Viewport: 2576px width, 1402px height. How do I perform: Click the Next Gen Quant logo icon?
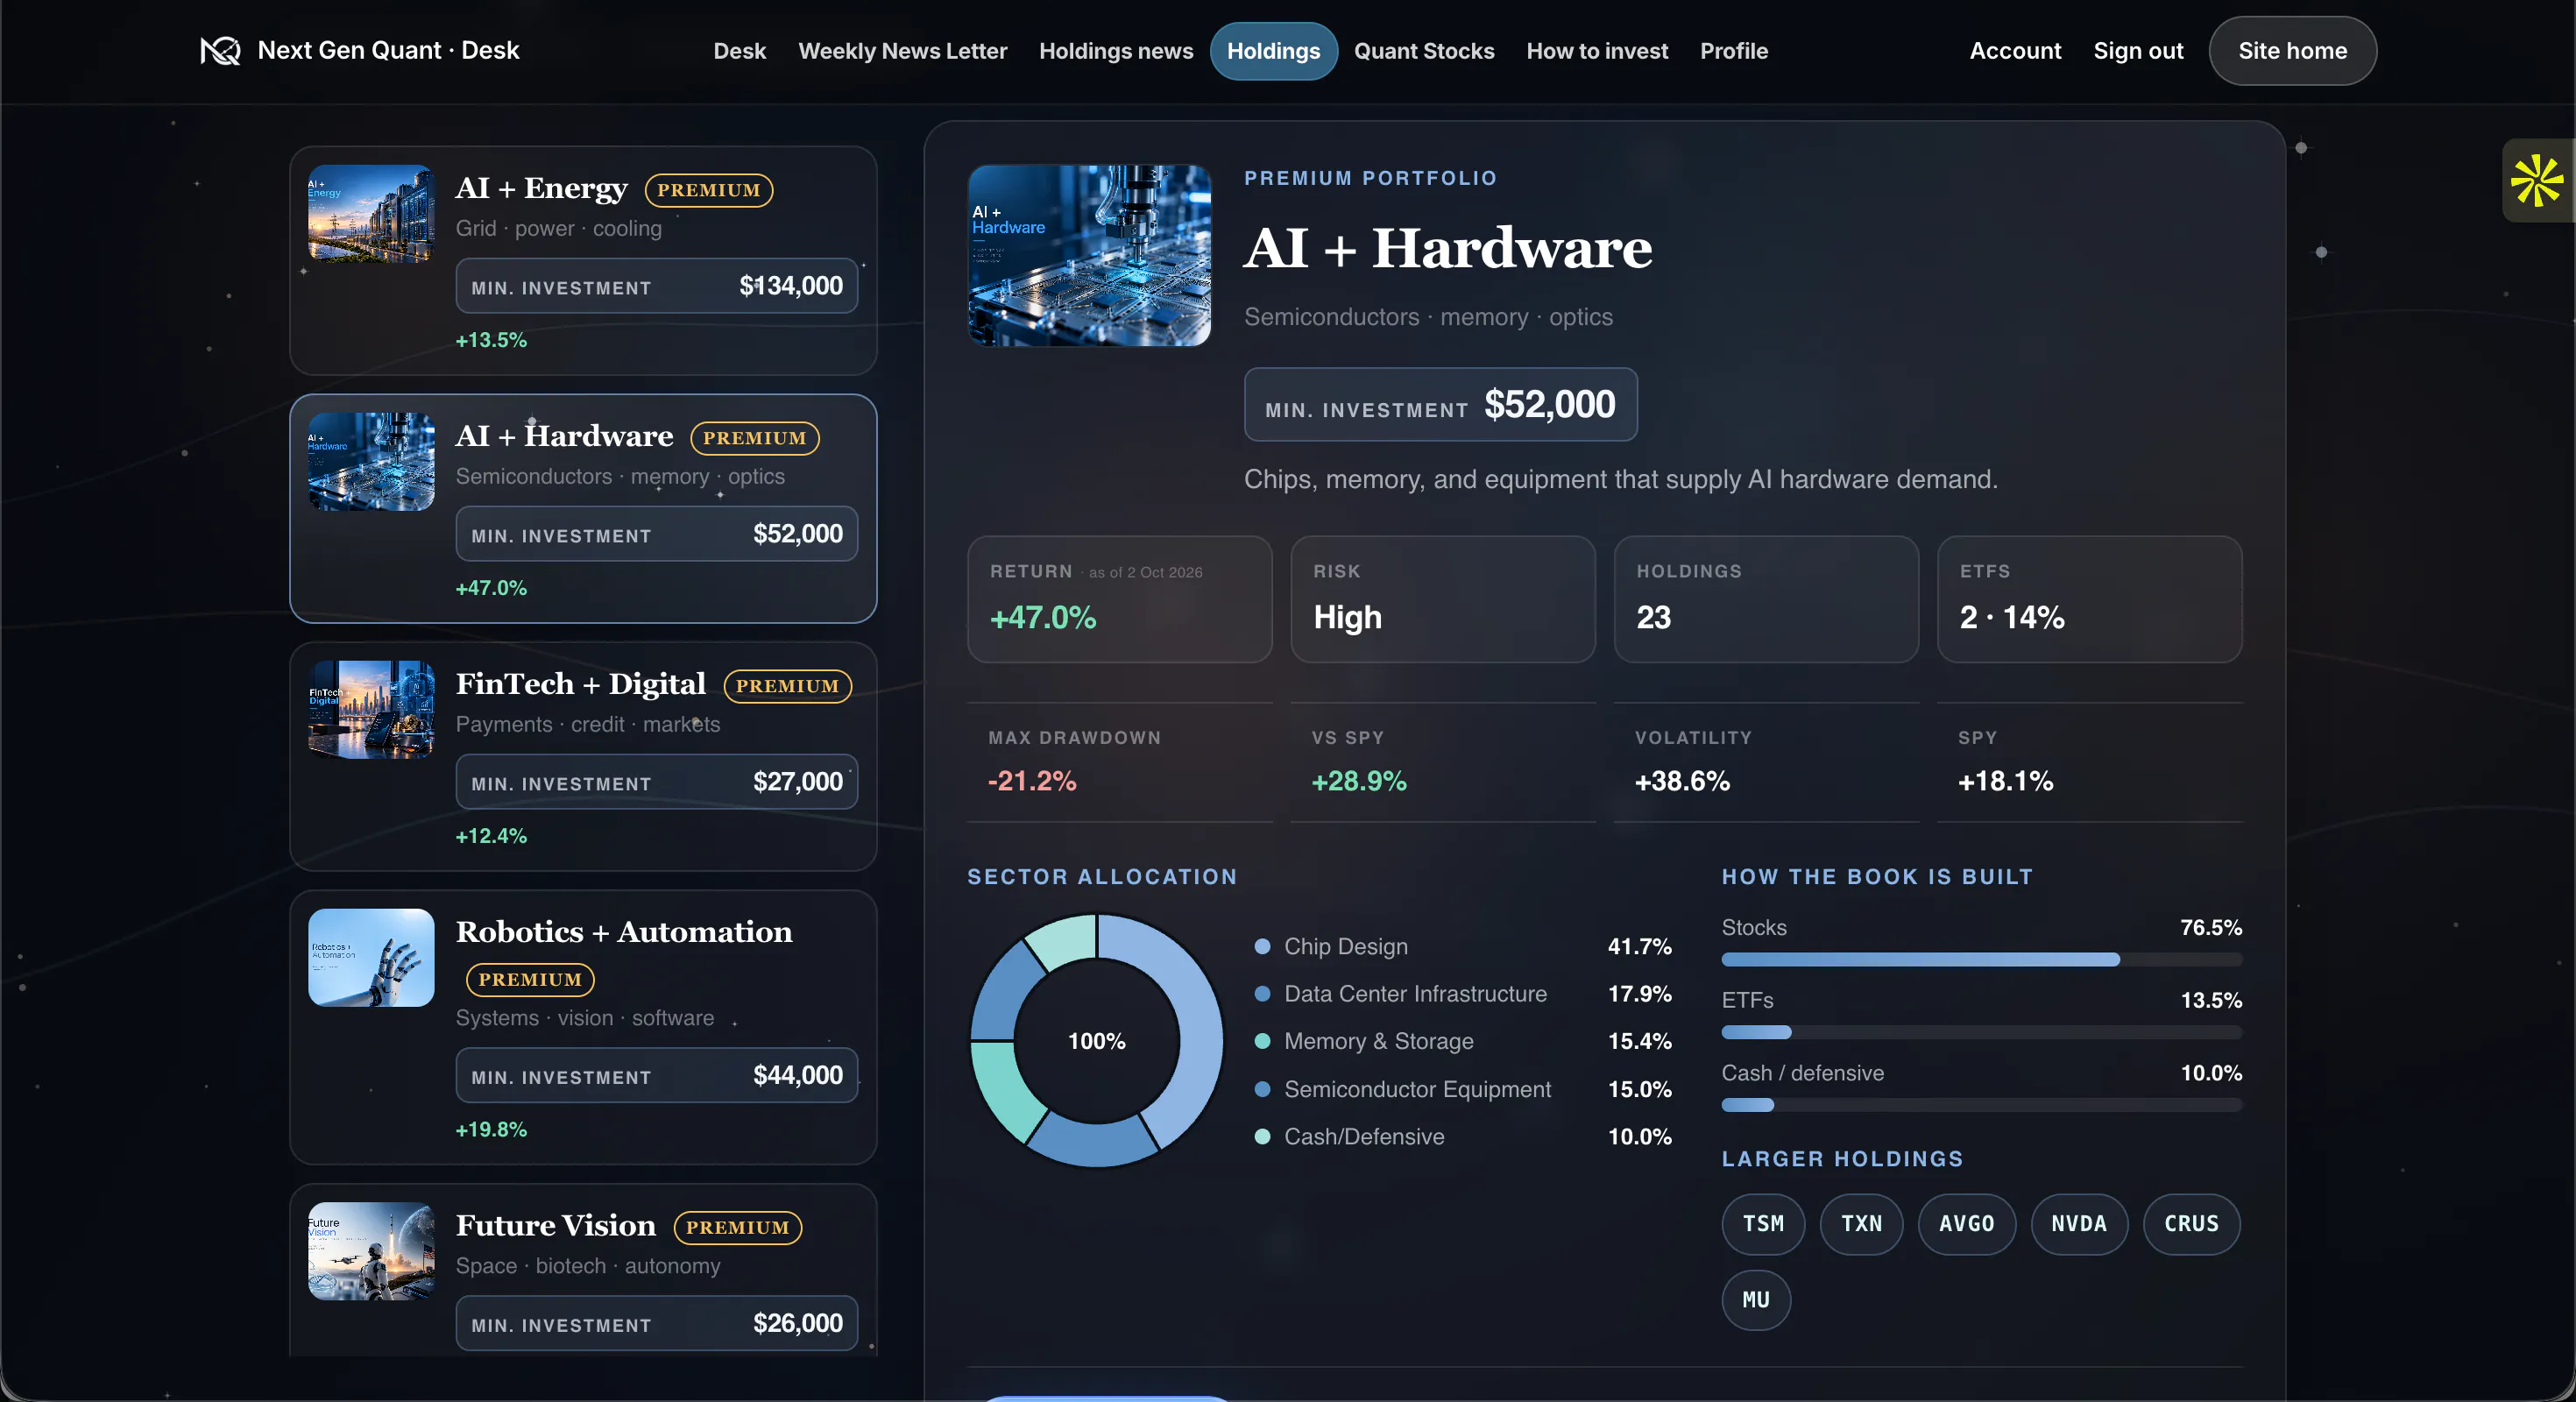pos(220,50)
